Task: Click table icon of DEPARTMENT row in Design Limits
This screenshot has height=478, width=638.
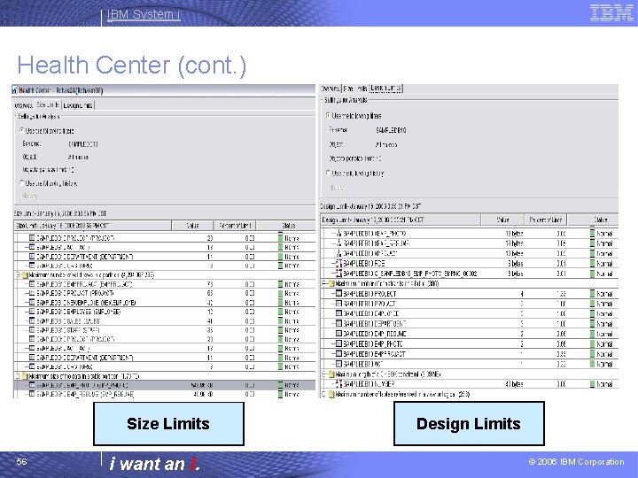Action: tap(338, 324)
